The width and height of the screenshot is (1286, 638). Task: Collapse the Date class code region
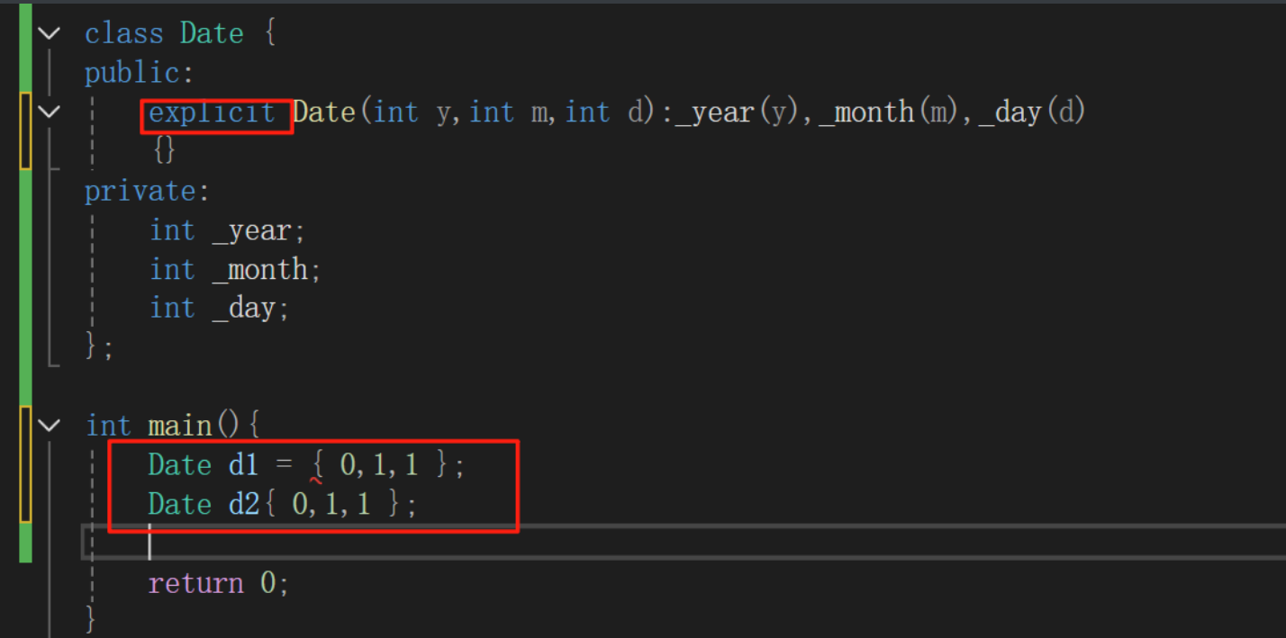pyautogui.click(x=50, y=32)
